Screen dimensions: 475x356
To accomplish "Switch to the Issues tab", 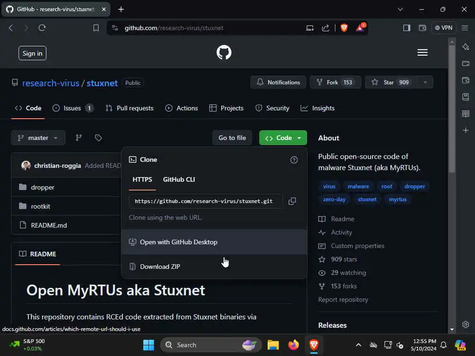I will [73, 108].
